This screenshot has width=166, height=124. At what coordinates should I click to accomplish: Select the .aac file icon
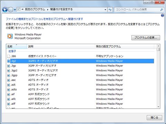(9, 80)
